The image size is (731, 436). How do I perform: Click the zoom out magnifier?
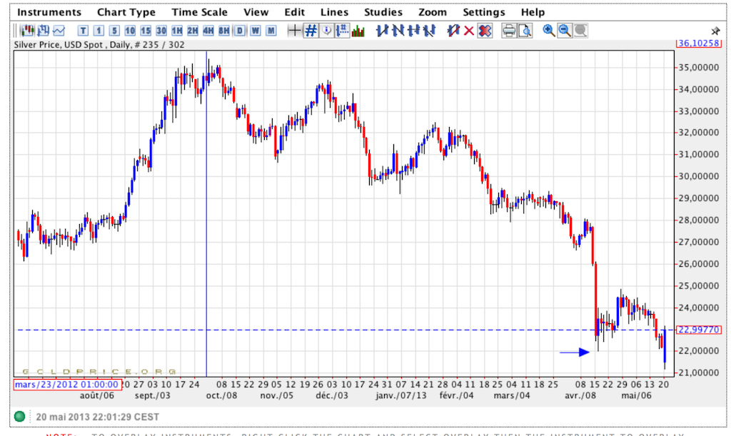coord(565,31)
